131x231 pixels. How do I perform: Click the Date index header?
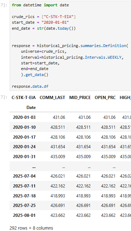[31, 108]
